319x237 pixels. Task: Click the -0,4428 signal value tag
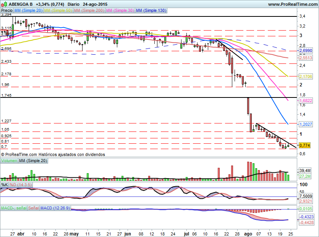coord(306,222)
